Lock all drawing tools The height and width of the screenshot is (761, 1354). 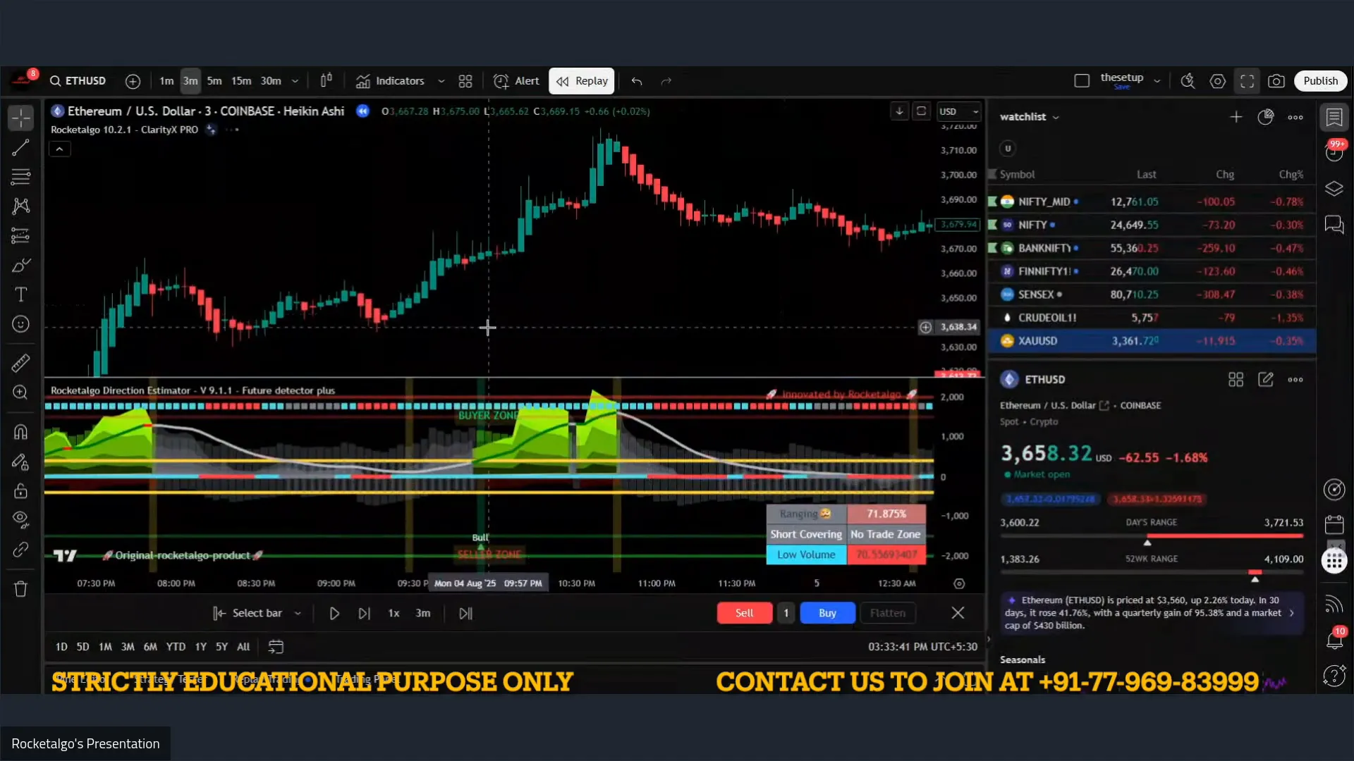click(x=21, y=491)
